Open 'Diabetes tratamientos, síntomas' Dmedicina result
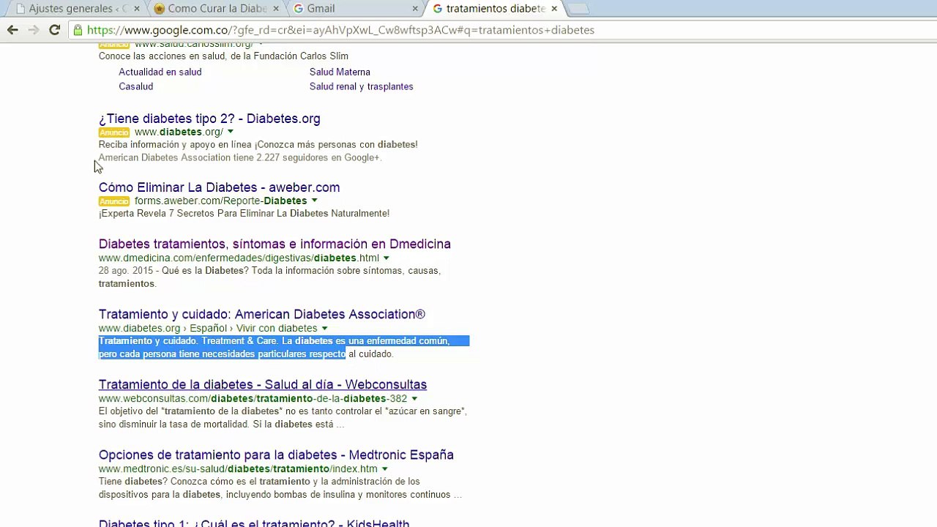The image size is (937, 527). [x=275, y=244]
